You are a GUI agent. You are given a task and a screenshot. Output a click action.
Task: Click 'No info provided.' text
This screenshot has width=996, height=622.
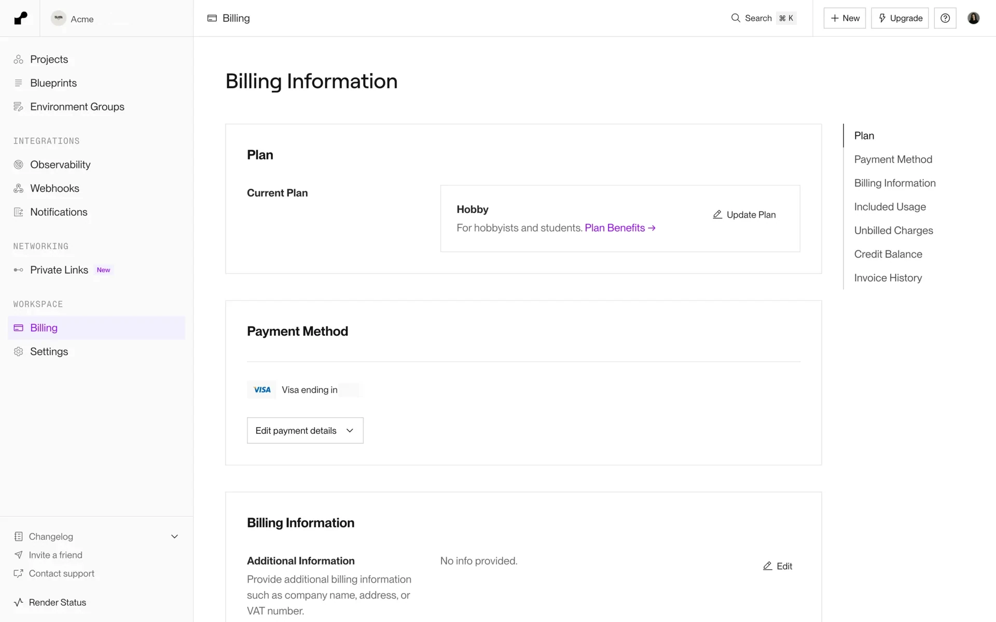click(x=479, y=561)
